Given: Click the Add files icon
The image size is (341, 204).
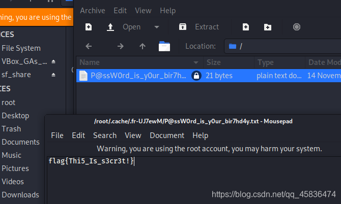Looking at the screenshot, I should [x=246, y=27].
